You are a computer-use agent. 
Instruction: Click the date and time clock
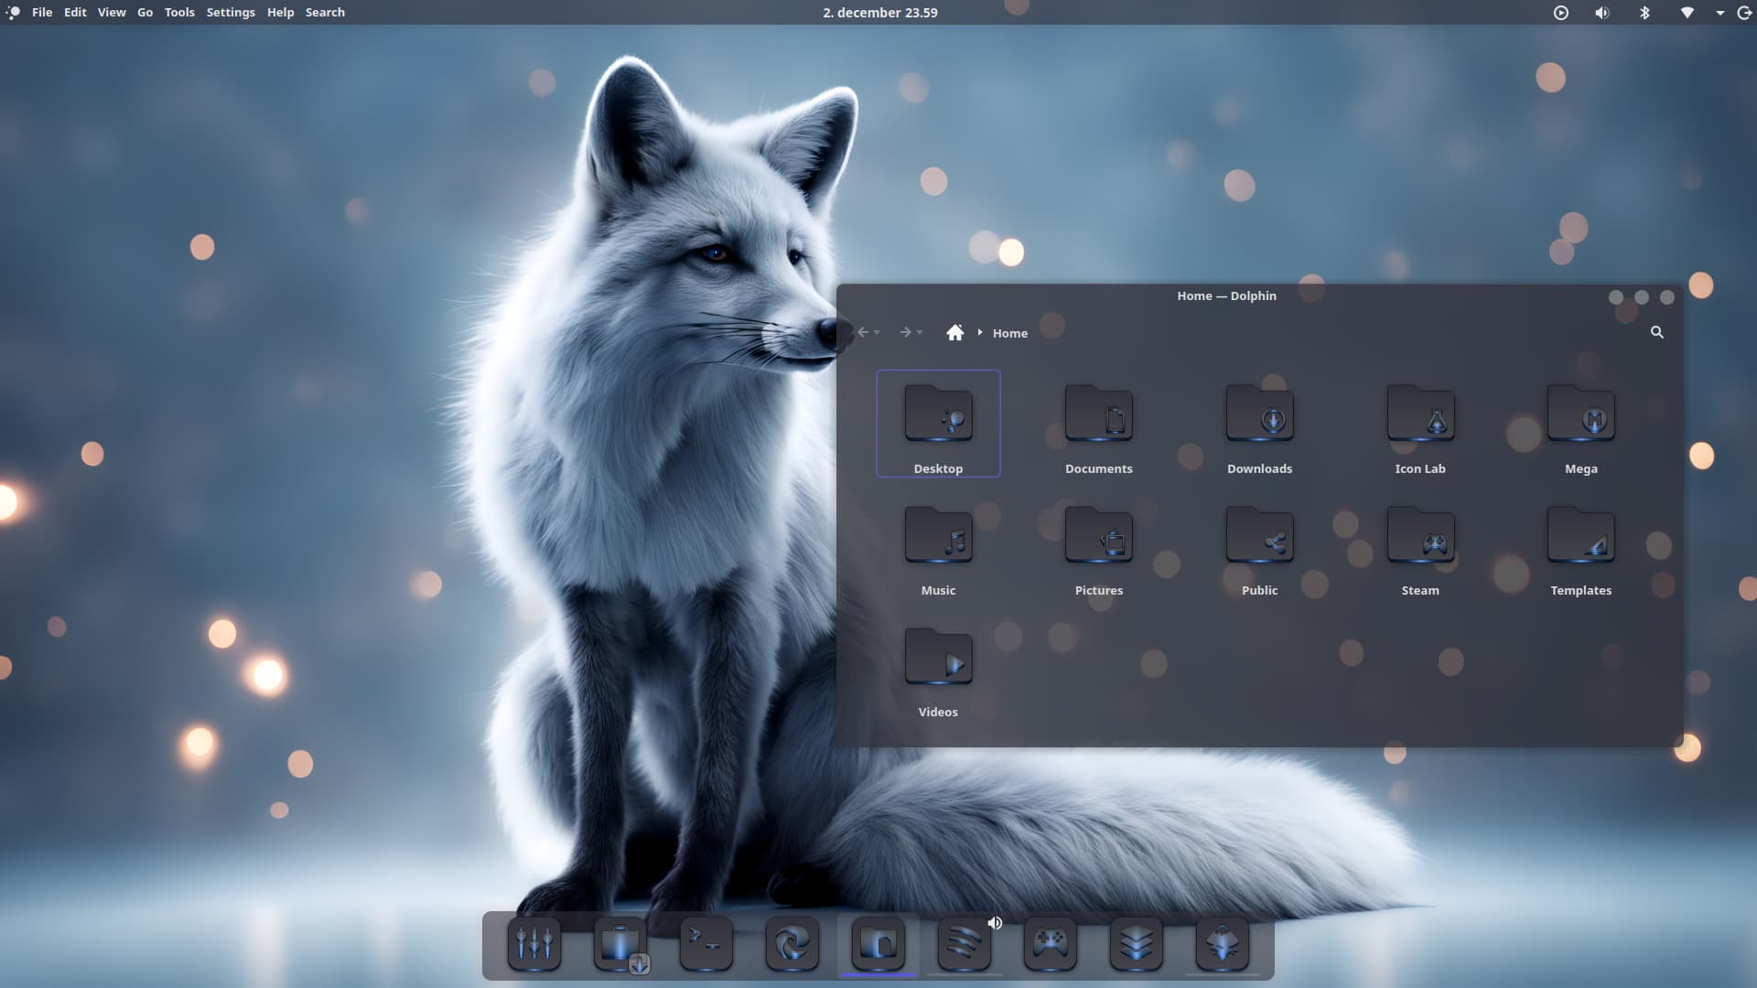click(879, 13)
